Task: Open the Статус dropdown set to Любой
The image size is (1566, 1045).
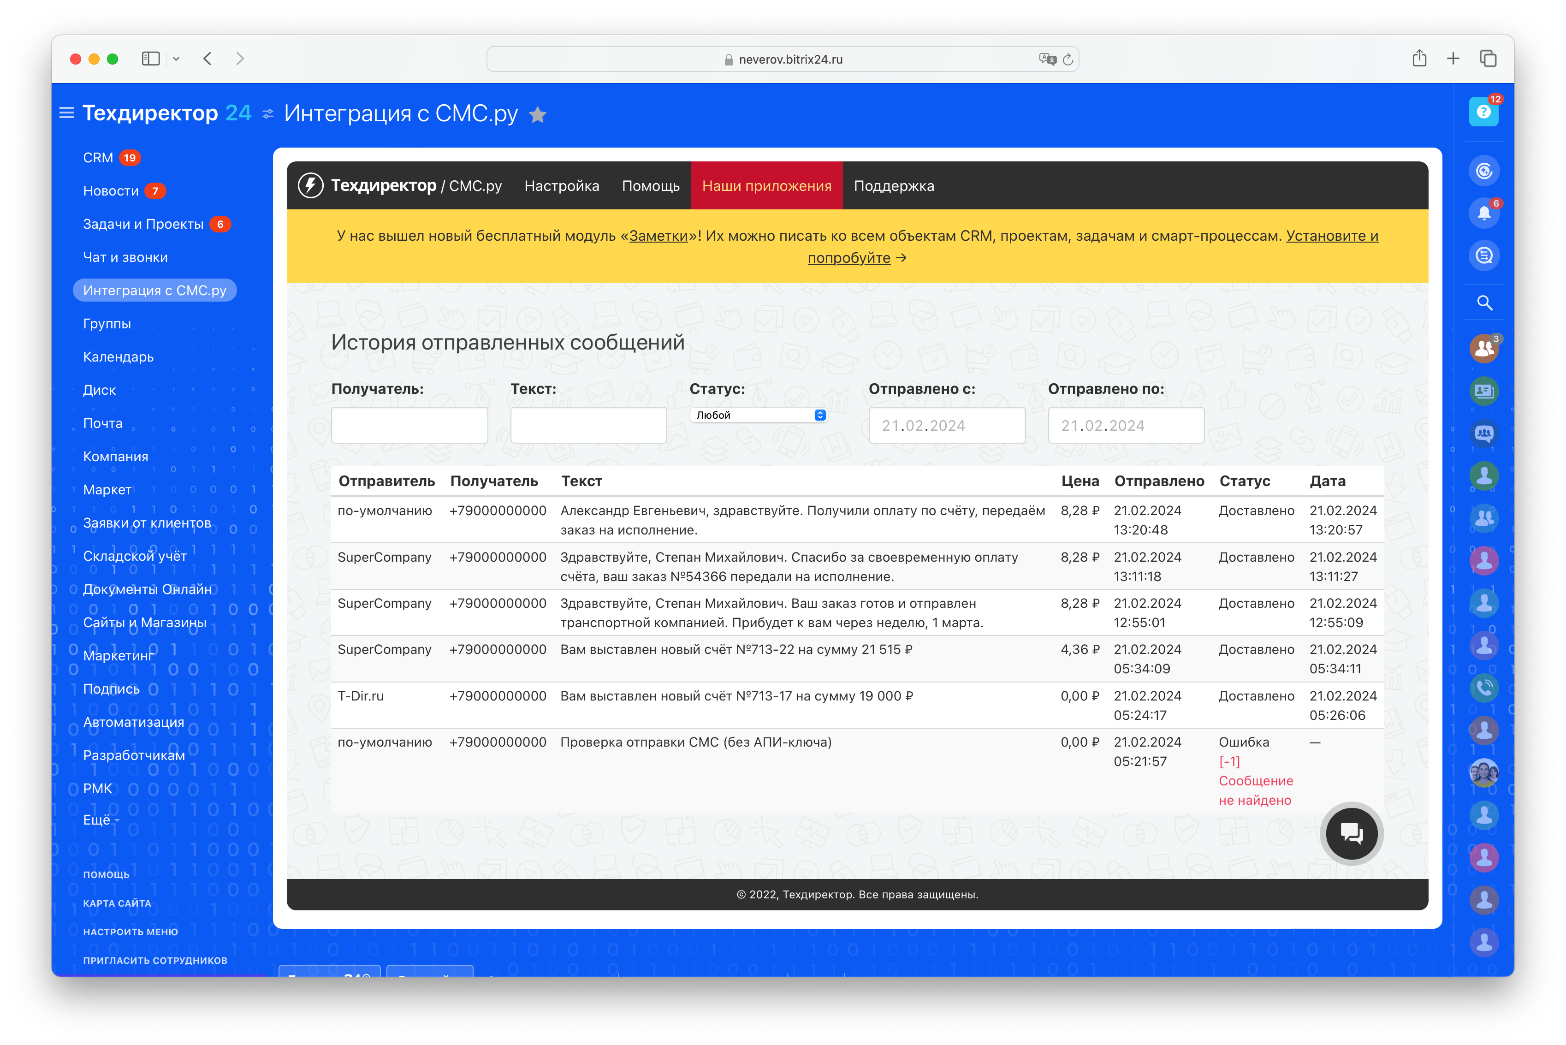Action: [758, 415]
